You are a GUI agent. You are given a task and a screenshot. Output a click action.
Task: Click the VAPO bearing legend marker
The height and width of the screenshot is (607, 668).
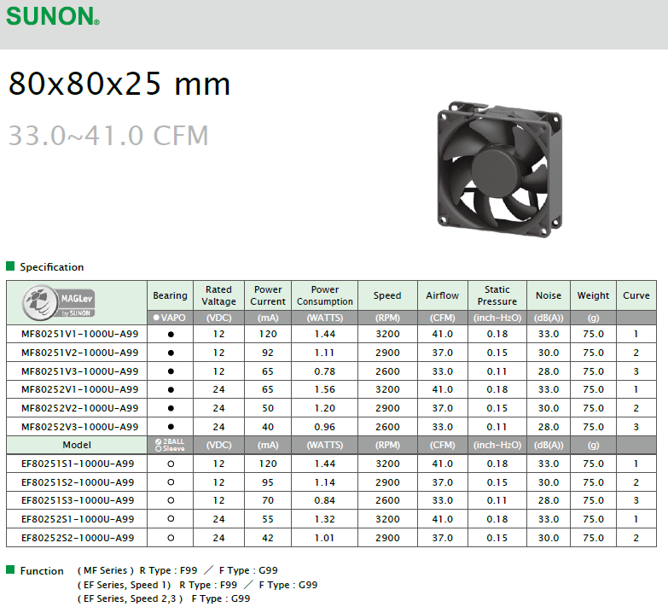coord(170,318)
